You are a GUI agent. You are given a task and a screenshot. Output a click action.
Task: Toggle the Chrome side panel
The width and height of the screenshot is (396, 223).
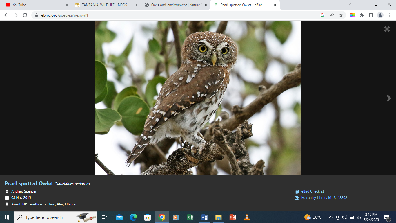click(371, 15)
